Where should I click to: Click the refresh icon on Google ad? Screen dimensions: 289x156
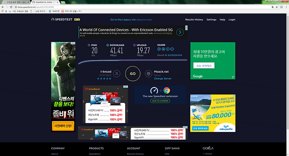click(233, 77)
